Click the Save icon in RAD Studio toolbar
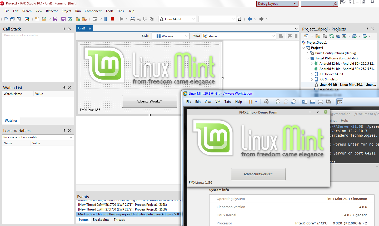This screenshot has height=226, width=379. [55, 19]
